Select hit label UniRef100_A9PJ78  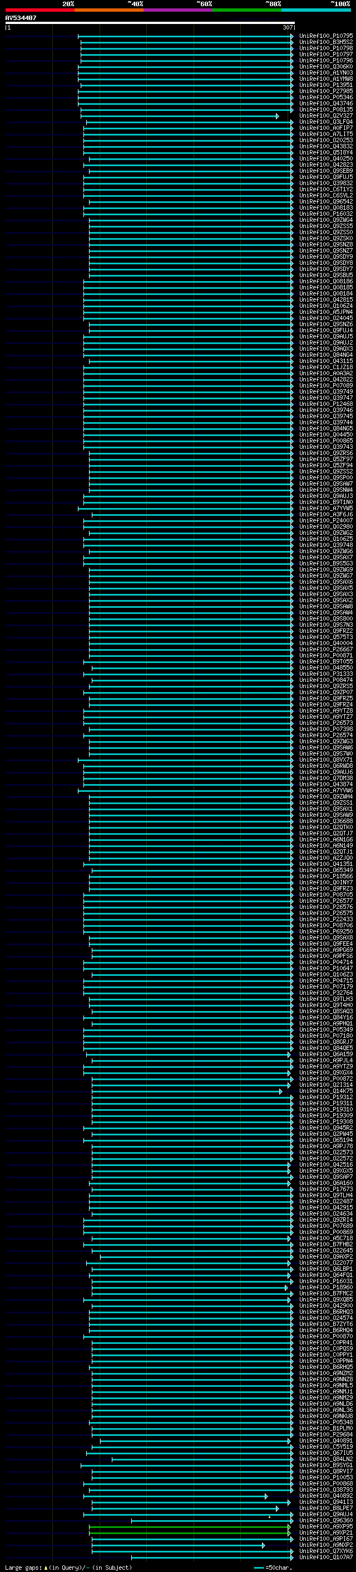tap(325, 1145)
